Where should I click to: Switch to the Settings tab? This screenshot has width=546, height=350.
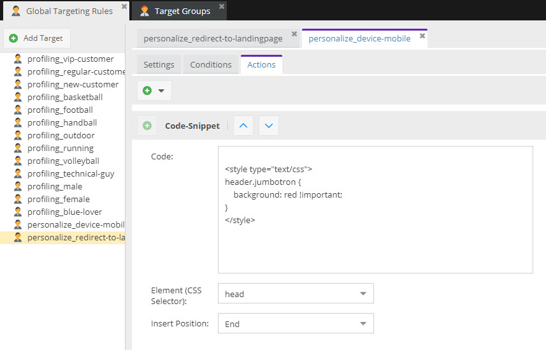pyautogui.click(x=159, y=64)
